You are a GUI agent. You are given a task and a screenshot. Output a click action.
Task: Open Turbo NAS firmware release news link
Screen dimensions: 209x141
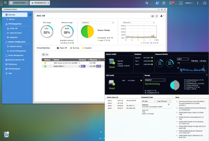[191, 103]
